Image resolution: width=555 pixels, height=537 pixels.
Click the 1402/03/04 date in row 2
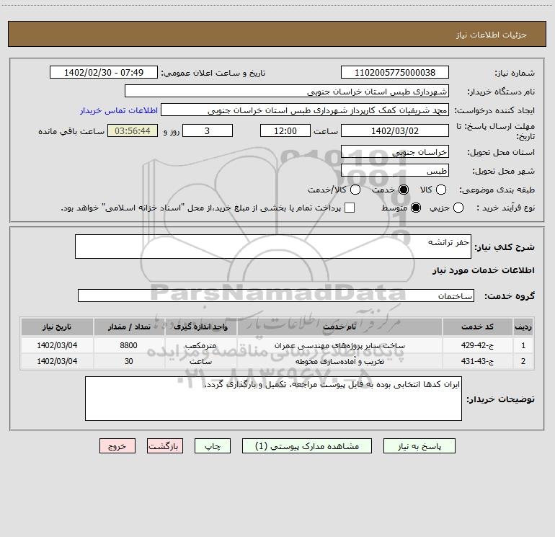(x=57, y=361)
